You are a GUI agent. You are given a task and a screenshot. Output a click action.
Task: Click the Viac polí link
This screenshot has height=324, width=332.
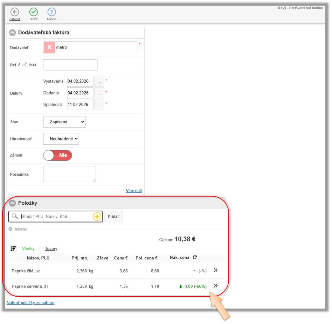coord(134,191)
